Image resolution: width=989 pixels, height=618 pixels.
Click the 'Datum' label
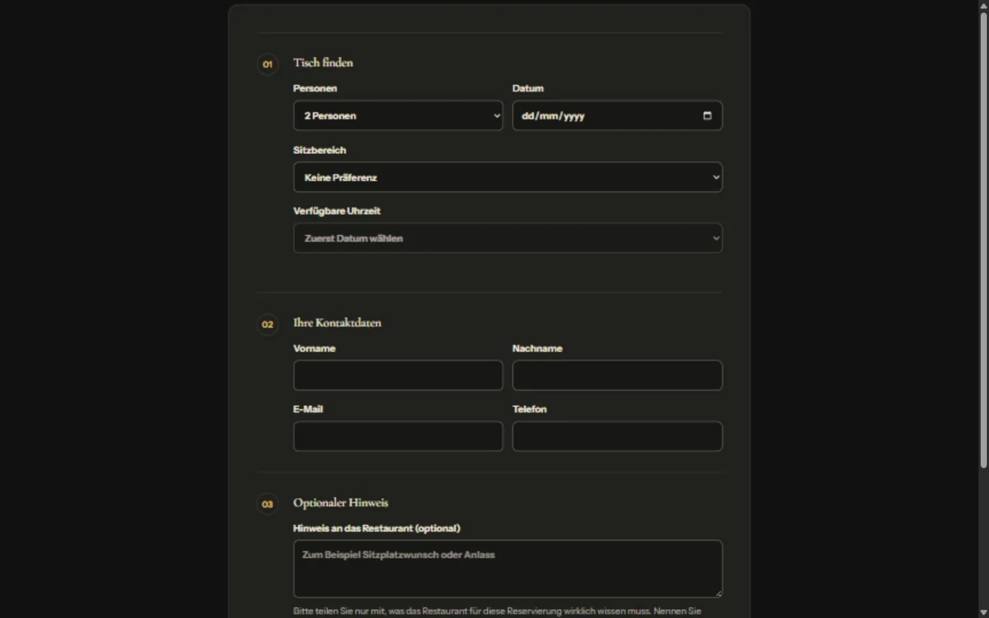[x=528, y=88]
